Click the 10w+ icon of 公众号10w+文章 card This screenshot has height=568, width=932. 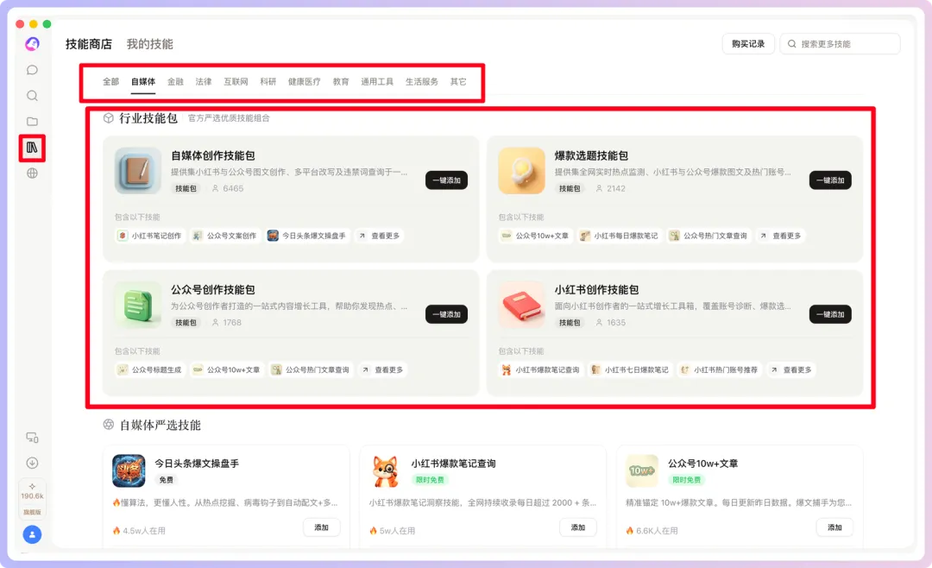(642, 471)
